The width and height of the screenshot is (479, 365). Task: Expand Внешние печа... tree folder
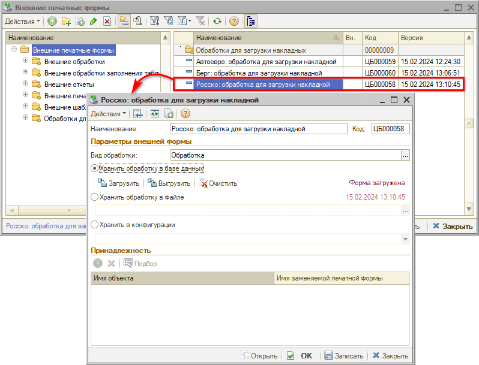pyautogui.click(x=25, y=95)
